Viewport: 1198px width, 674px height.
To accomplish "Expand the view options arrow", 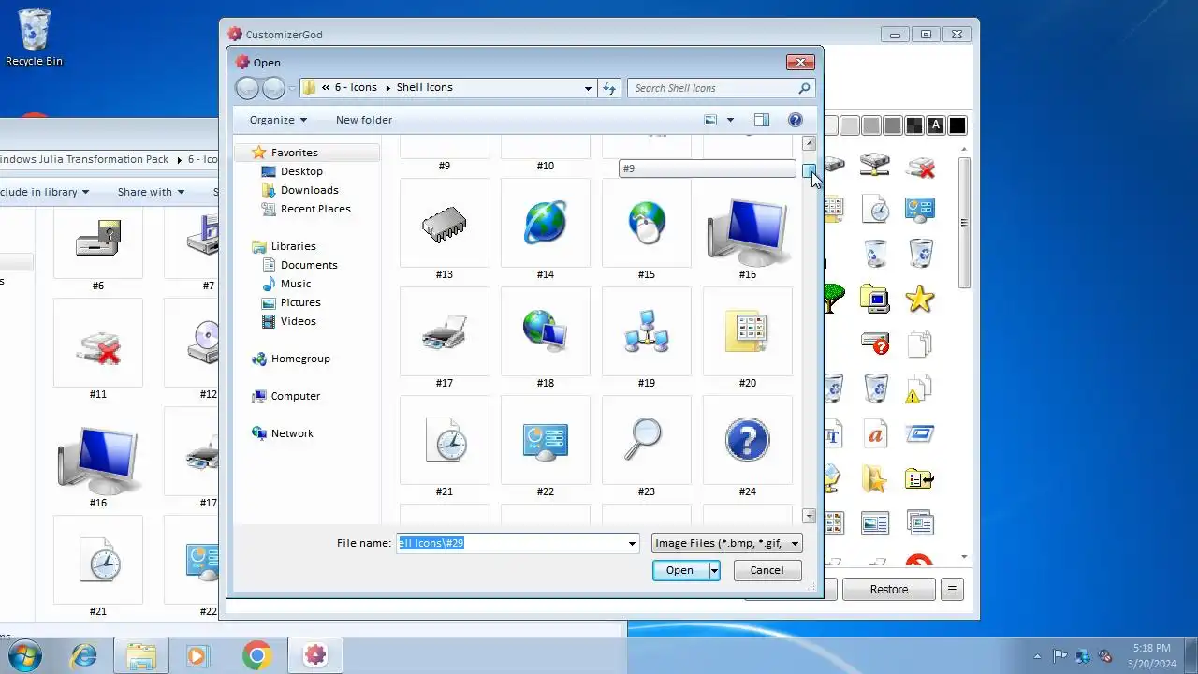I will pos(731,120).
